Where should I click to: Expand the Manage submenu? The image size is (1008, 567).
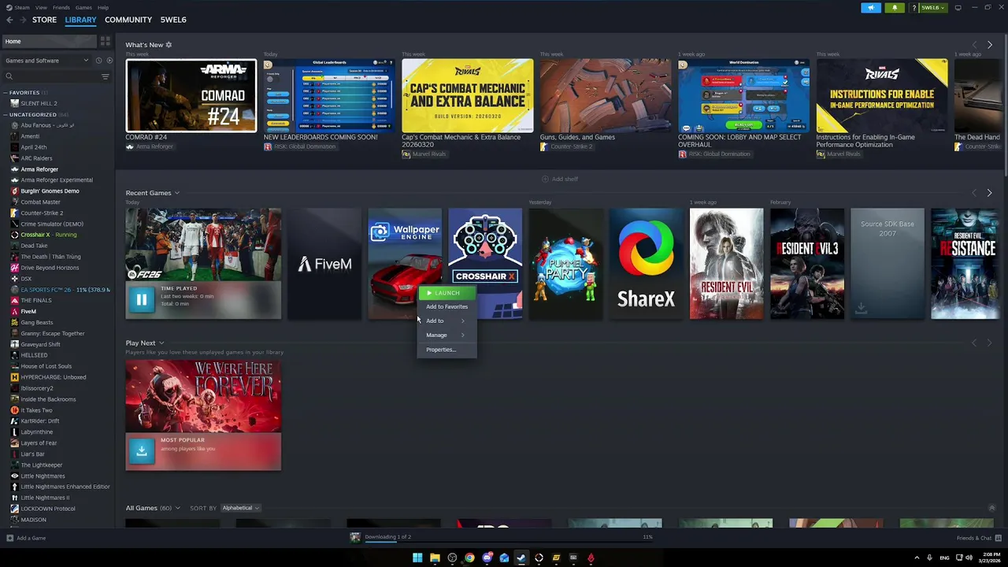point(447,335)
